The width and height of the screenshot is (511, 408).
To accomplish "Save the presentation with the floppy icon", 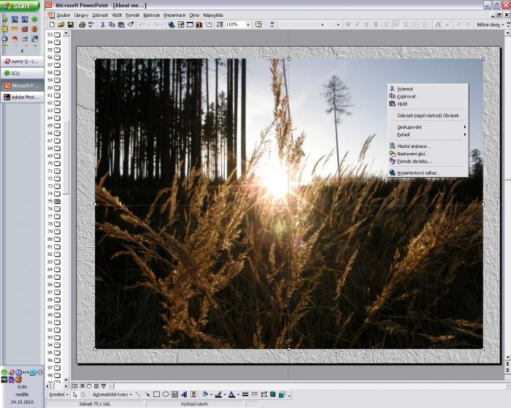I will [70, 25].
